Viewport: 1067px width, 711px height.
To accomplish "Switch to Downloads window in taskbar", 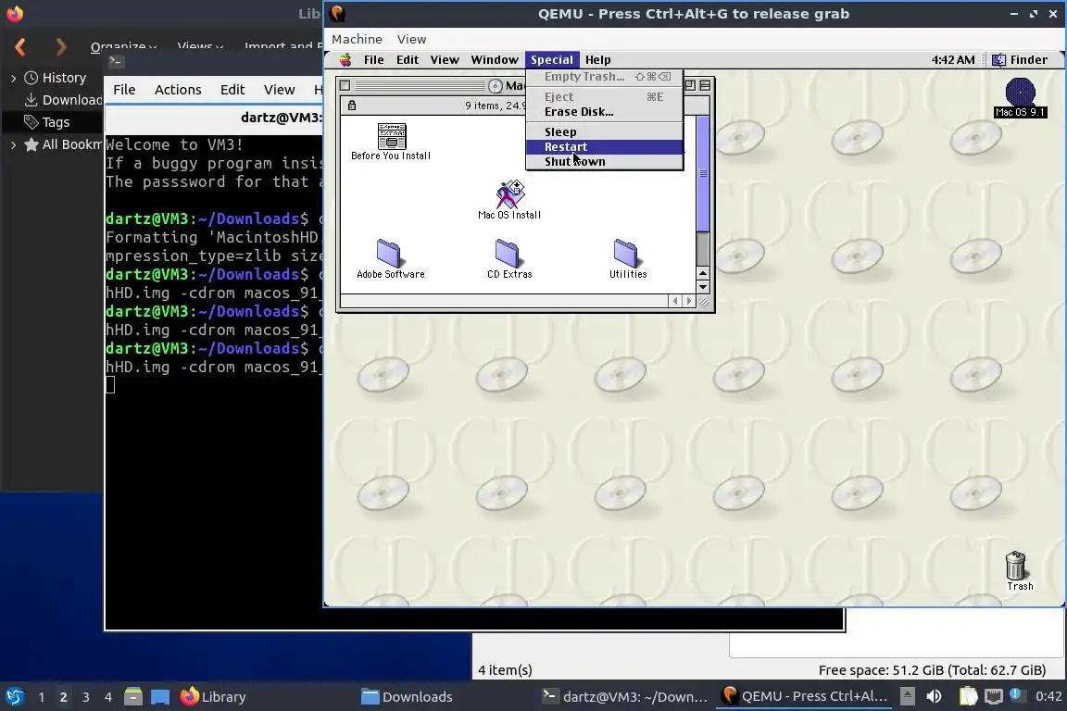I will (x=446, y=697).
